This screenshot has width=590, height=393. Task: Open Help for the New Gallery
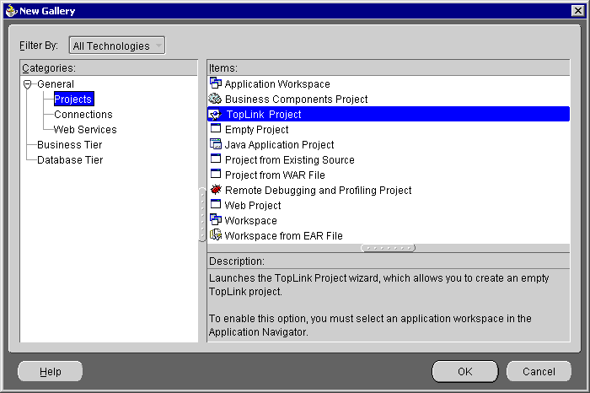tap(50, 372)
